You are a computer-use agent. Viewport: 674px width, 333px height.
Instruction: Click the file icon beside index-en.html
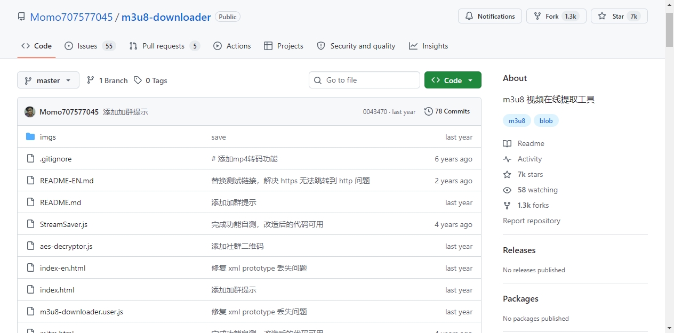point(30,268)
